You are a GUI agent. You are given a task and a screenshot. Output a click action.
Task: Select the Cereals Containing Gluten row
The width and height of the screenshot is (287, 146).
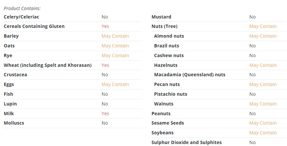tap(73, 27)
